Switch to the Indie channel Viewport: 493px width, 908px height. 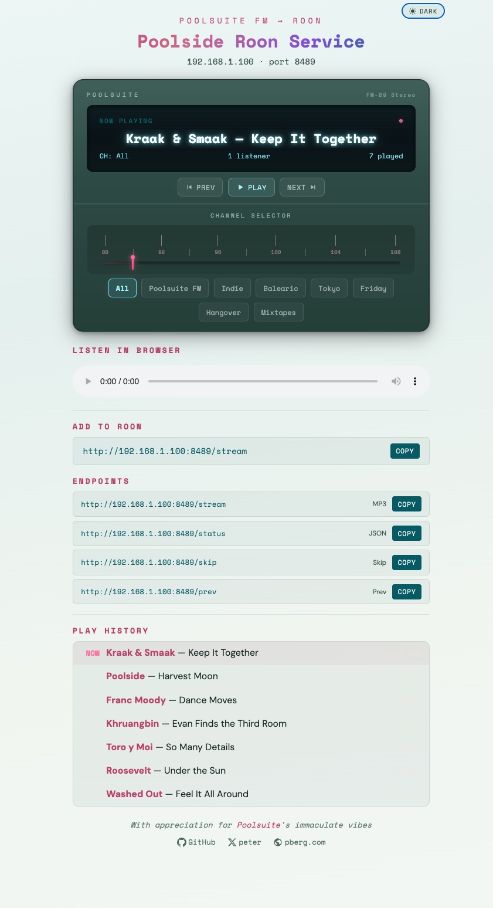(232, 288)
